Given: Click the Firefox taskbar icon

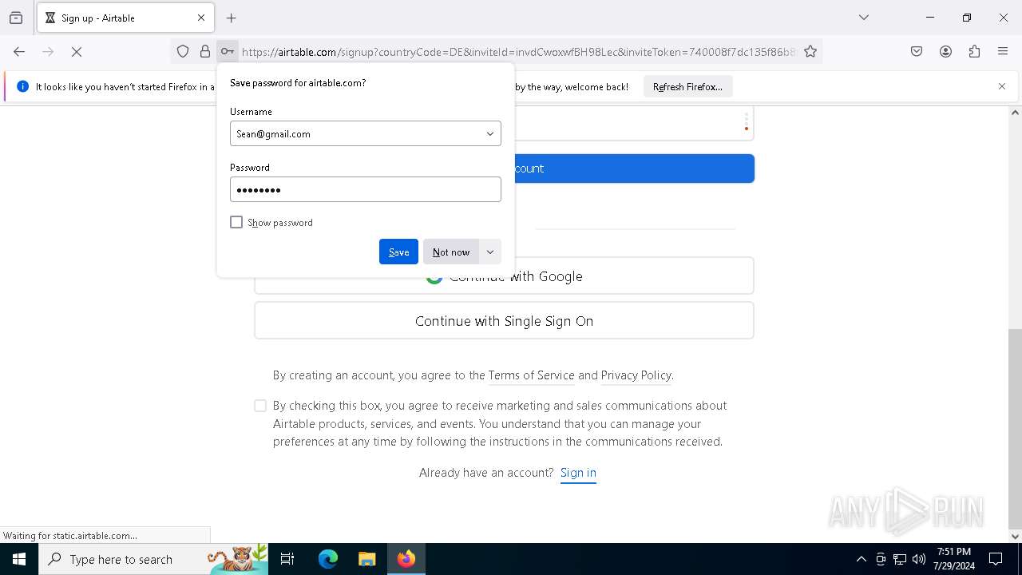Looking at the screenshot, I should coord(406,559).
